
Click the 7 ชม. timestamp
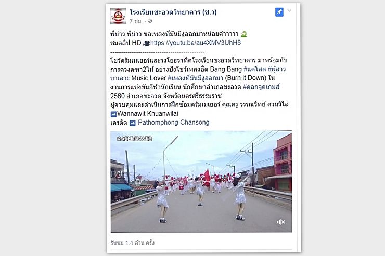(136, 22)
